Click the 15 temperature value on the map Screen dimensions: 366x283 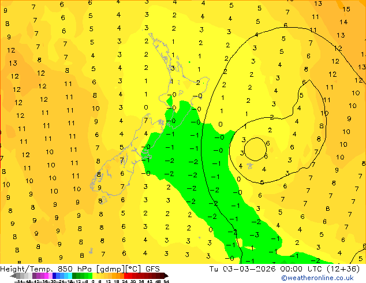click(346, 9)
